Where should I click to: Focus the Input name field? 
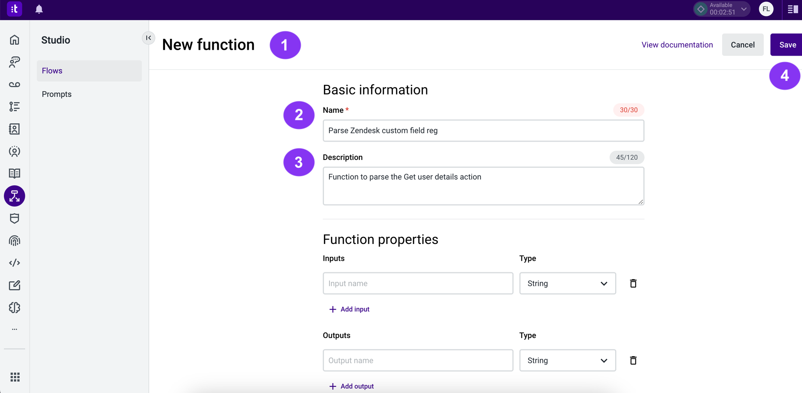click(418, 283)
